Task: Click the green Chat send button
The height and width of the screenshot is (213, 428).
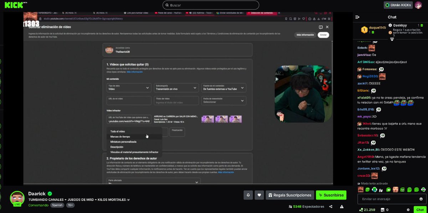Action: pyautogui.click(x=420, y=210)
